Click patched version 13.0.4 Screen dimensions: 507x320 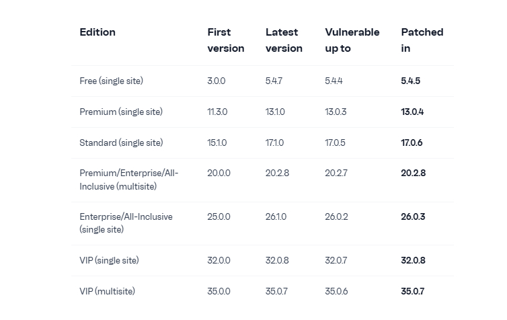(x=412, y=112)
